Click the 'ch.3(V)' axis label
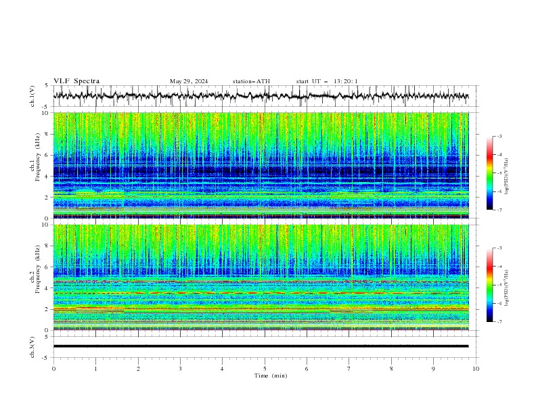Viewport: 536px width, 414px height. [x=32, y=347]
